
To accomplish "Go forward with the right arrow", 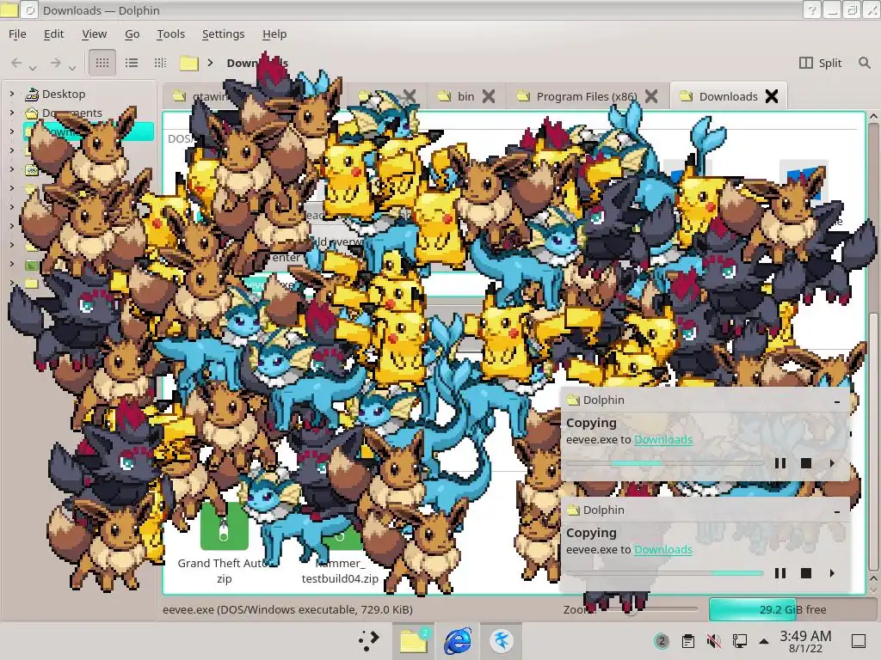I will (55, 63).
